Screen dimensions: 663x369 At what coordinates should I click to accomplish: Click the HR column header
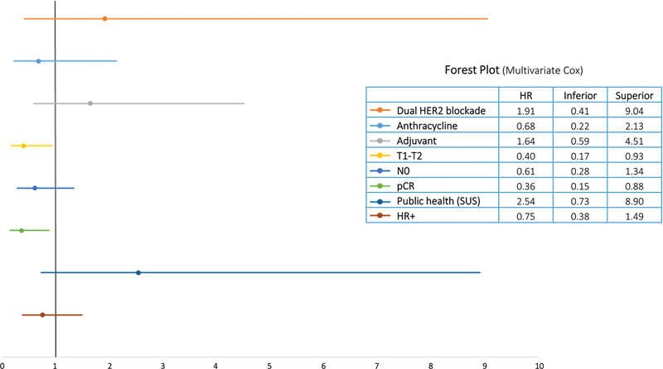525,95
